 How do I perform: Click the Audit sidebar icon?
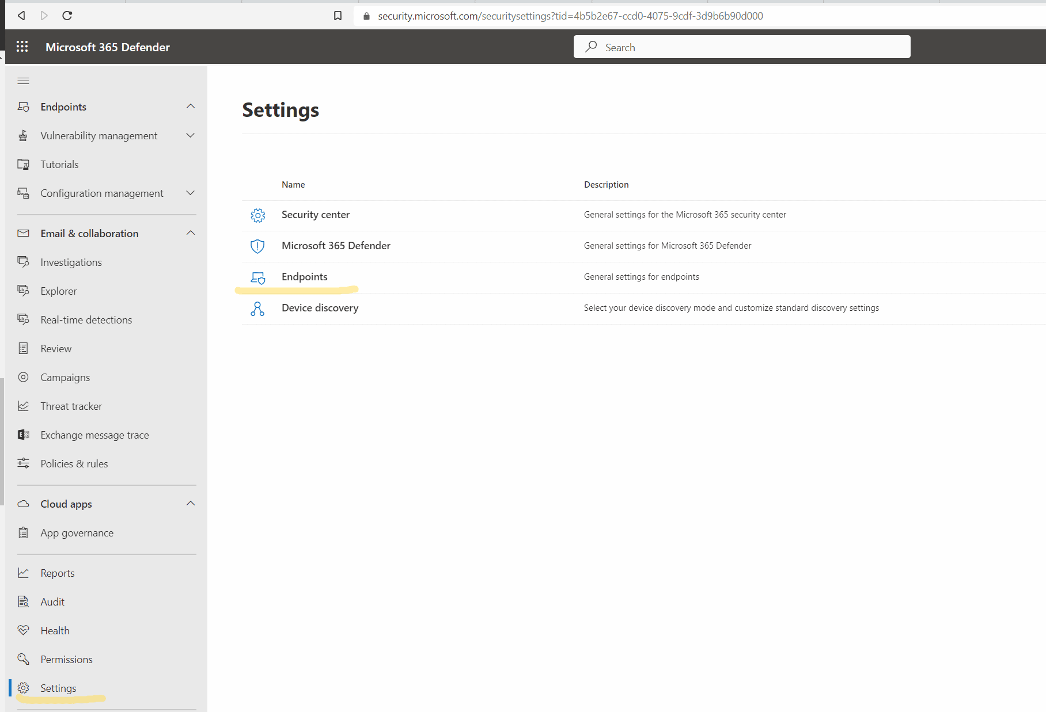[23, 601]
